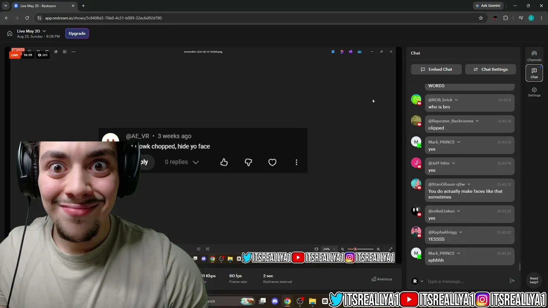Viewport: 548px width, 308px height.
Task: Click the address bar URL
Action: pos(103,18)
